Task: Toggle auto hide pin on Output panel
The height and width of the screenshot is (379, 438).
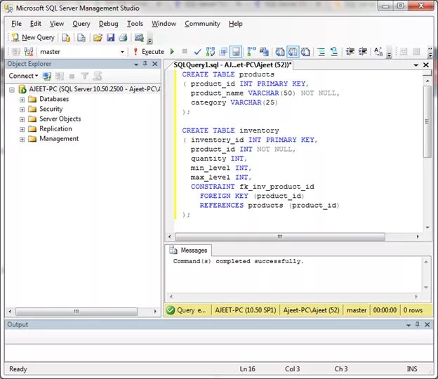Action: coord(418,324)
